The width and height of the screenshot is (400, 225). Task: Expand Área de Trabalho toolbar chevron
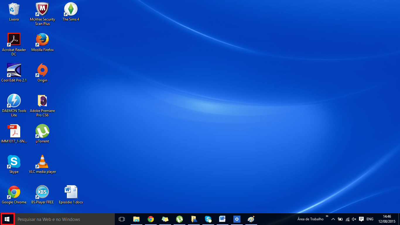pos(327,216)
